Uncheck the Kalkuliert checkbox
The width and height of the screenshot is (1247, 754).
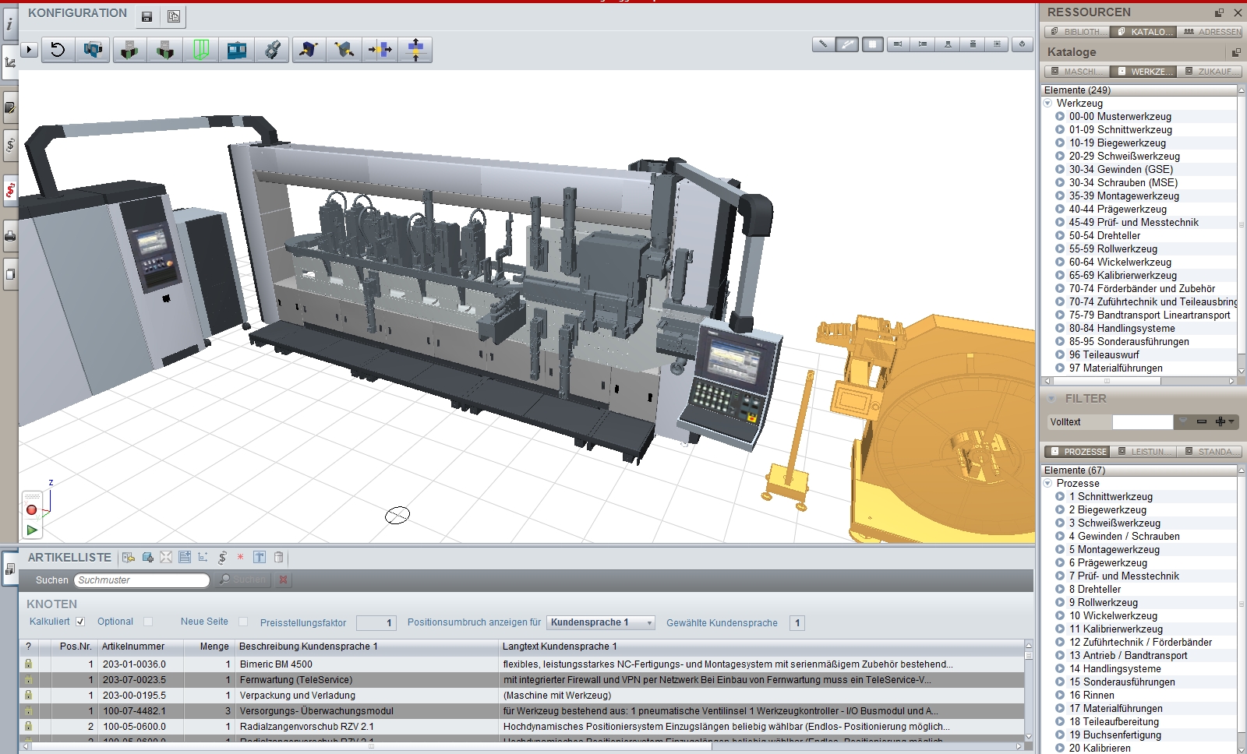pos(80,622)
